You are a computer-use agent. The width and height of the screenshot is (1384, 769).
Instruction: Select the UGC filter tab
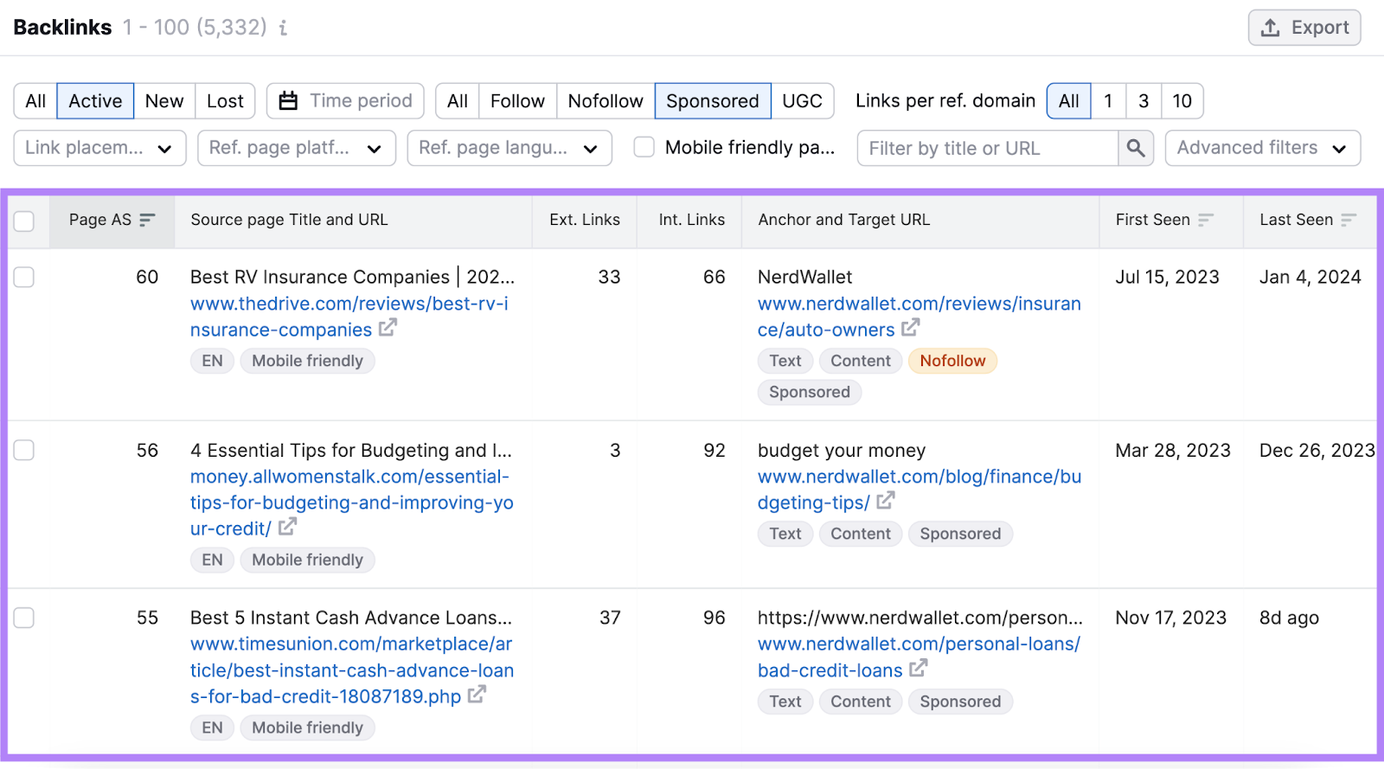[x=802, y=101]
